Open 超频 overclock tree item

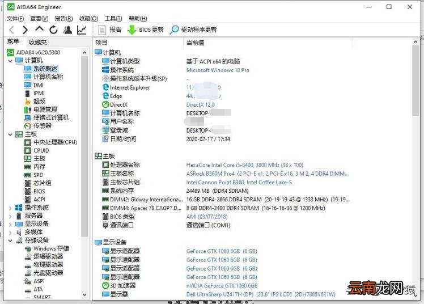tap(35, 102)
